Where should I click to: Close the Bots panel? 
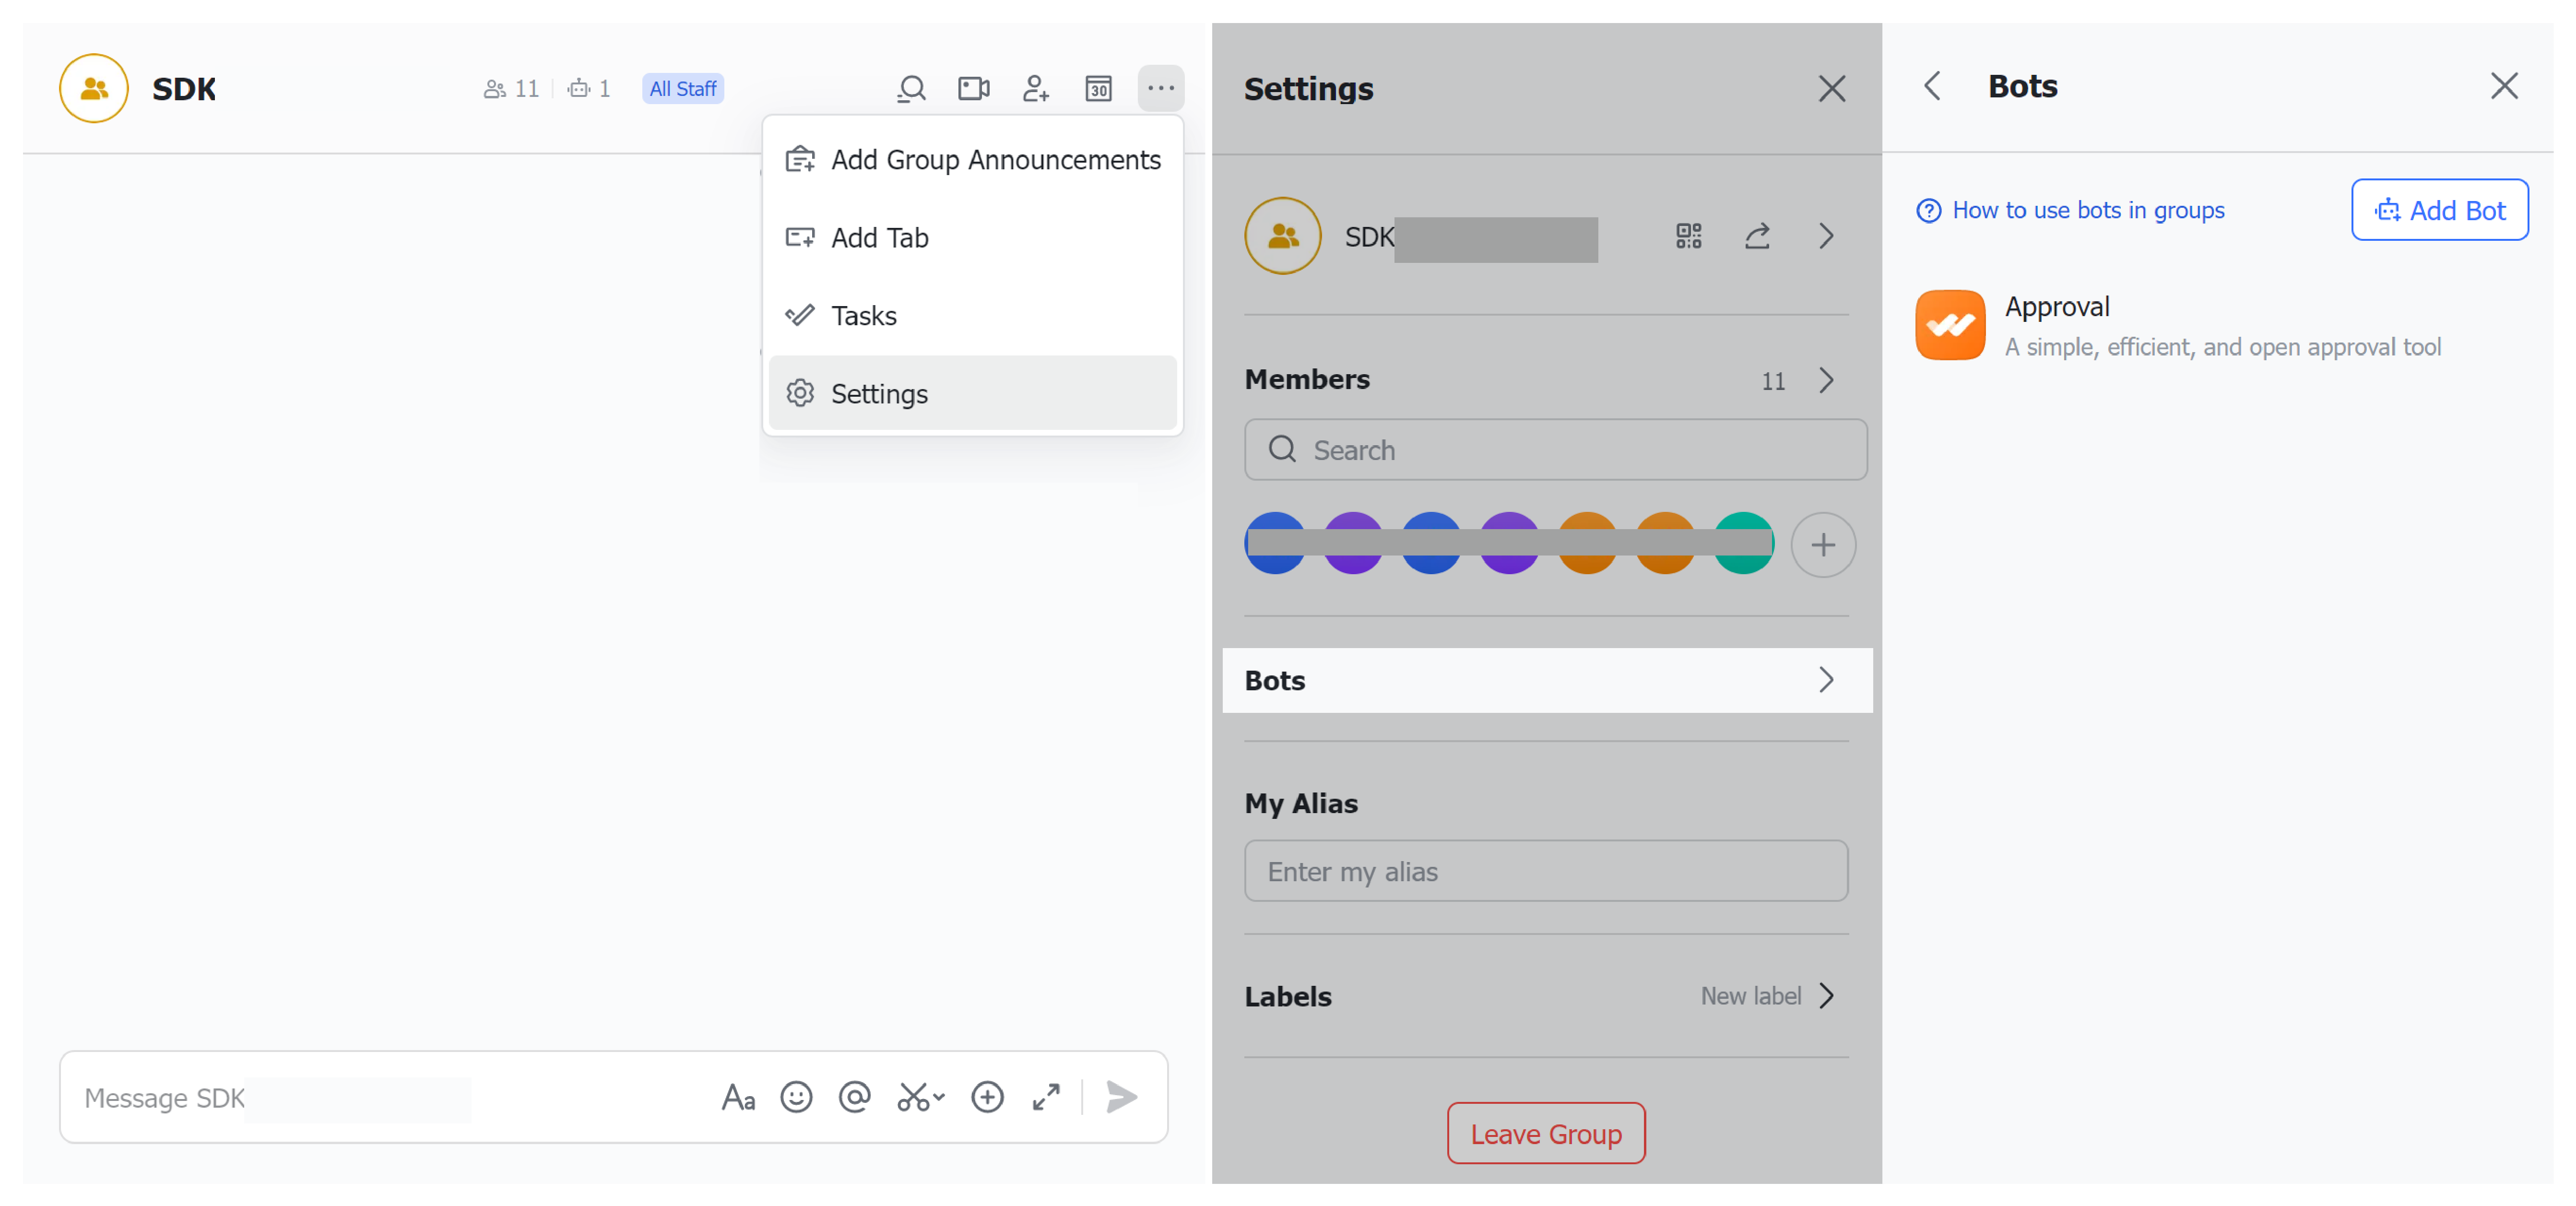2503,86
